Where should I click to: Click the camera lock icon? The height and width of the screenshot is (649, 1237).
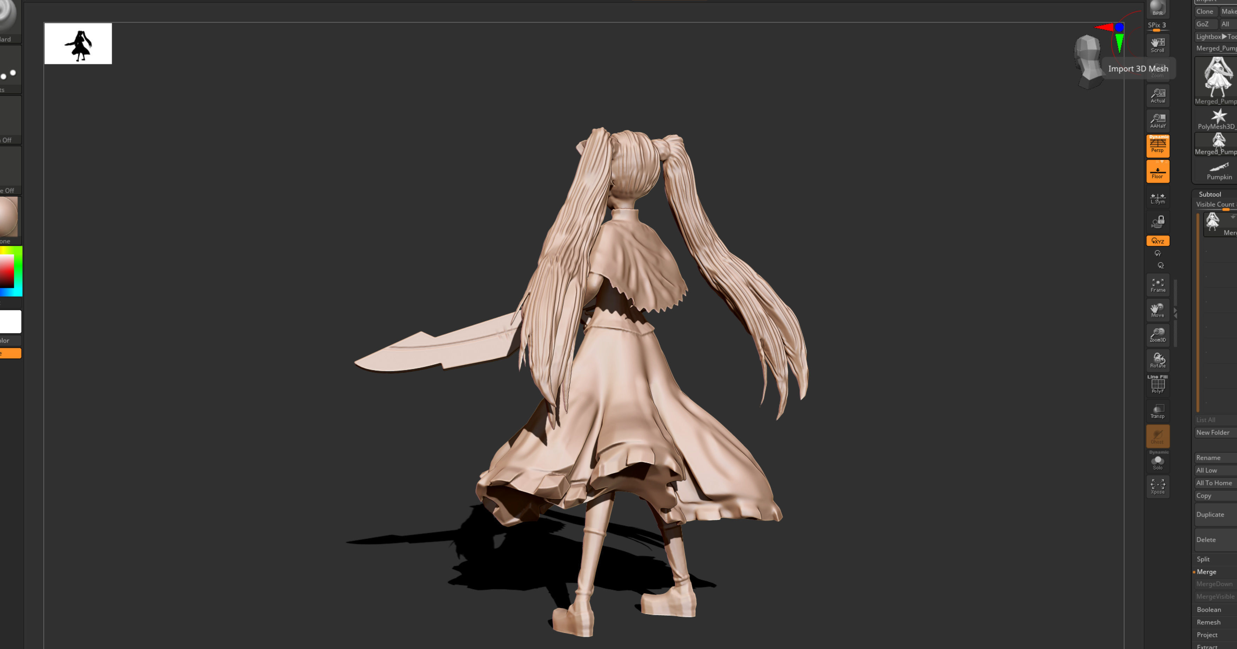[x=1157, y=221]
